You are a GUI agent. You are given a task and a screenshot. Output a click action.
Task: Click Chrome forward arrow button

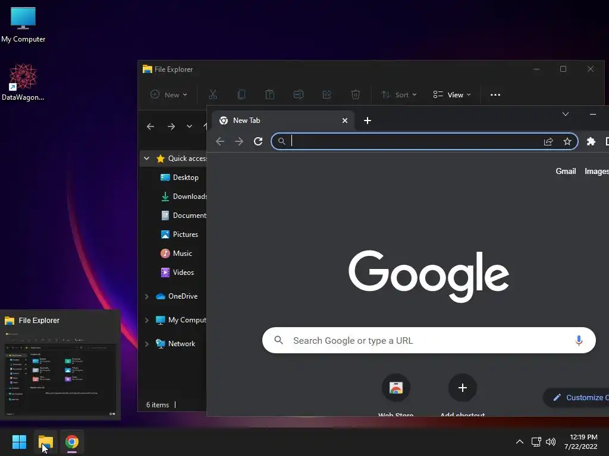click(239, 141)
